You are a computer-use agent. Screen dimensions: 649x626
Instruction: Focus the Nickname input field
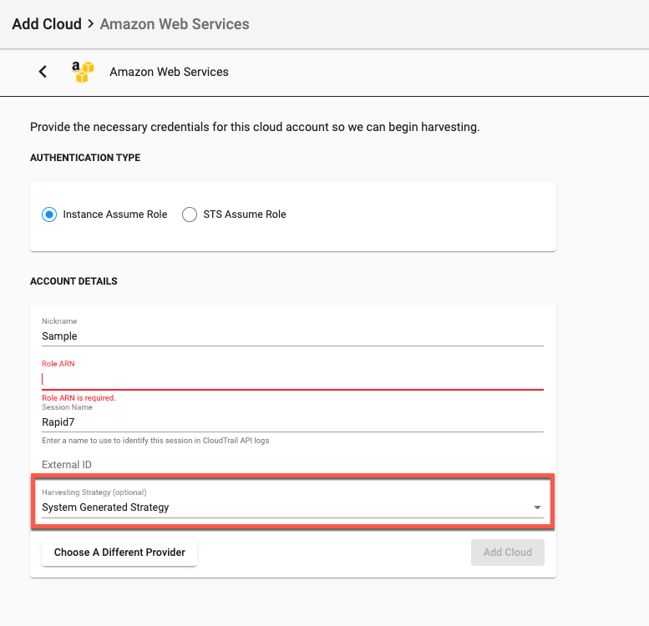(292, 336)
